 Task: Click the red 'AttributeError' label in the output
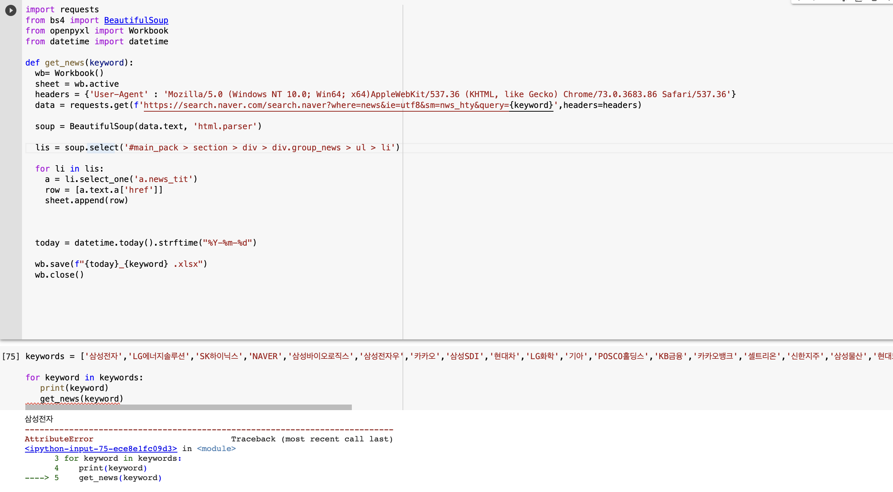[x=59, y=439]
